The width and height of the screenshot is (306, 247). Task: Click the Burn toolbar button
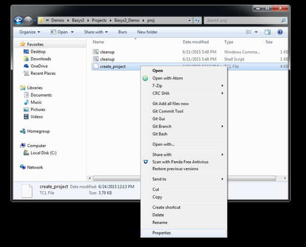click(x=122, y=32)
